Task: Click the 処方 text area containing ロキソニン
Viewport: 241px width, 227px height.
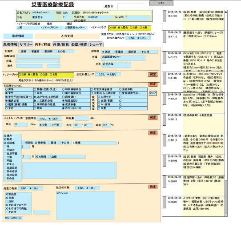Action: [x=86, y=205]
